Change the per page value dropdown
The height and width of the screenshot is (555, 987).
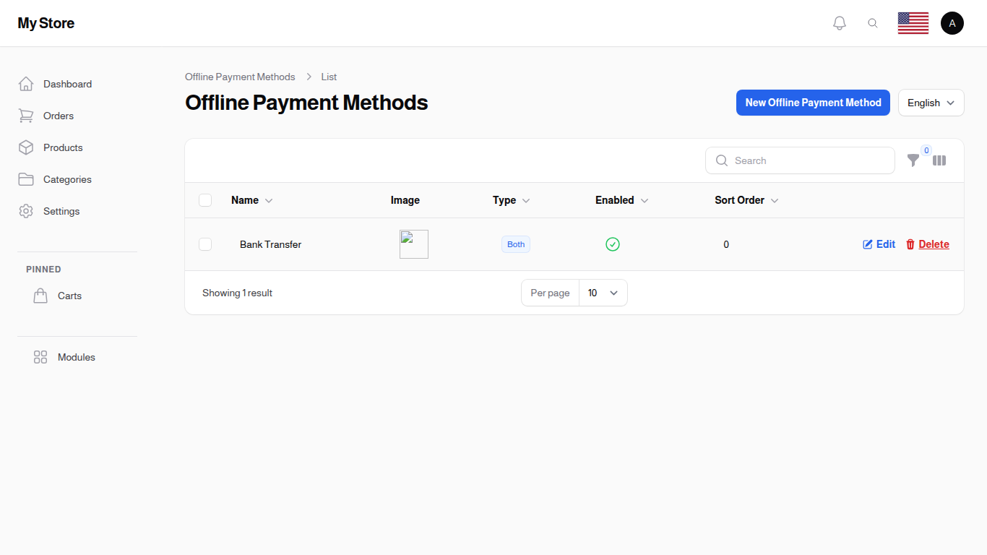[x=603, y=293]
